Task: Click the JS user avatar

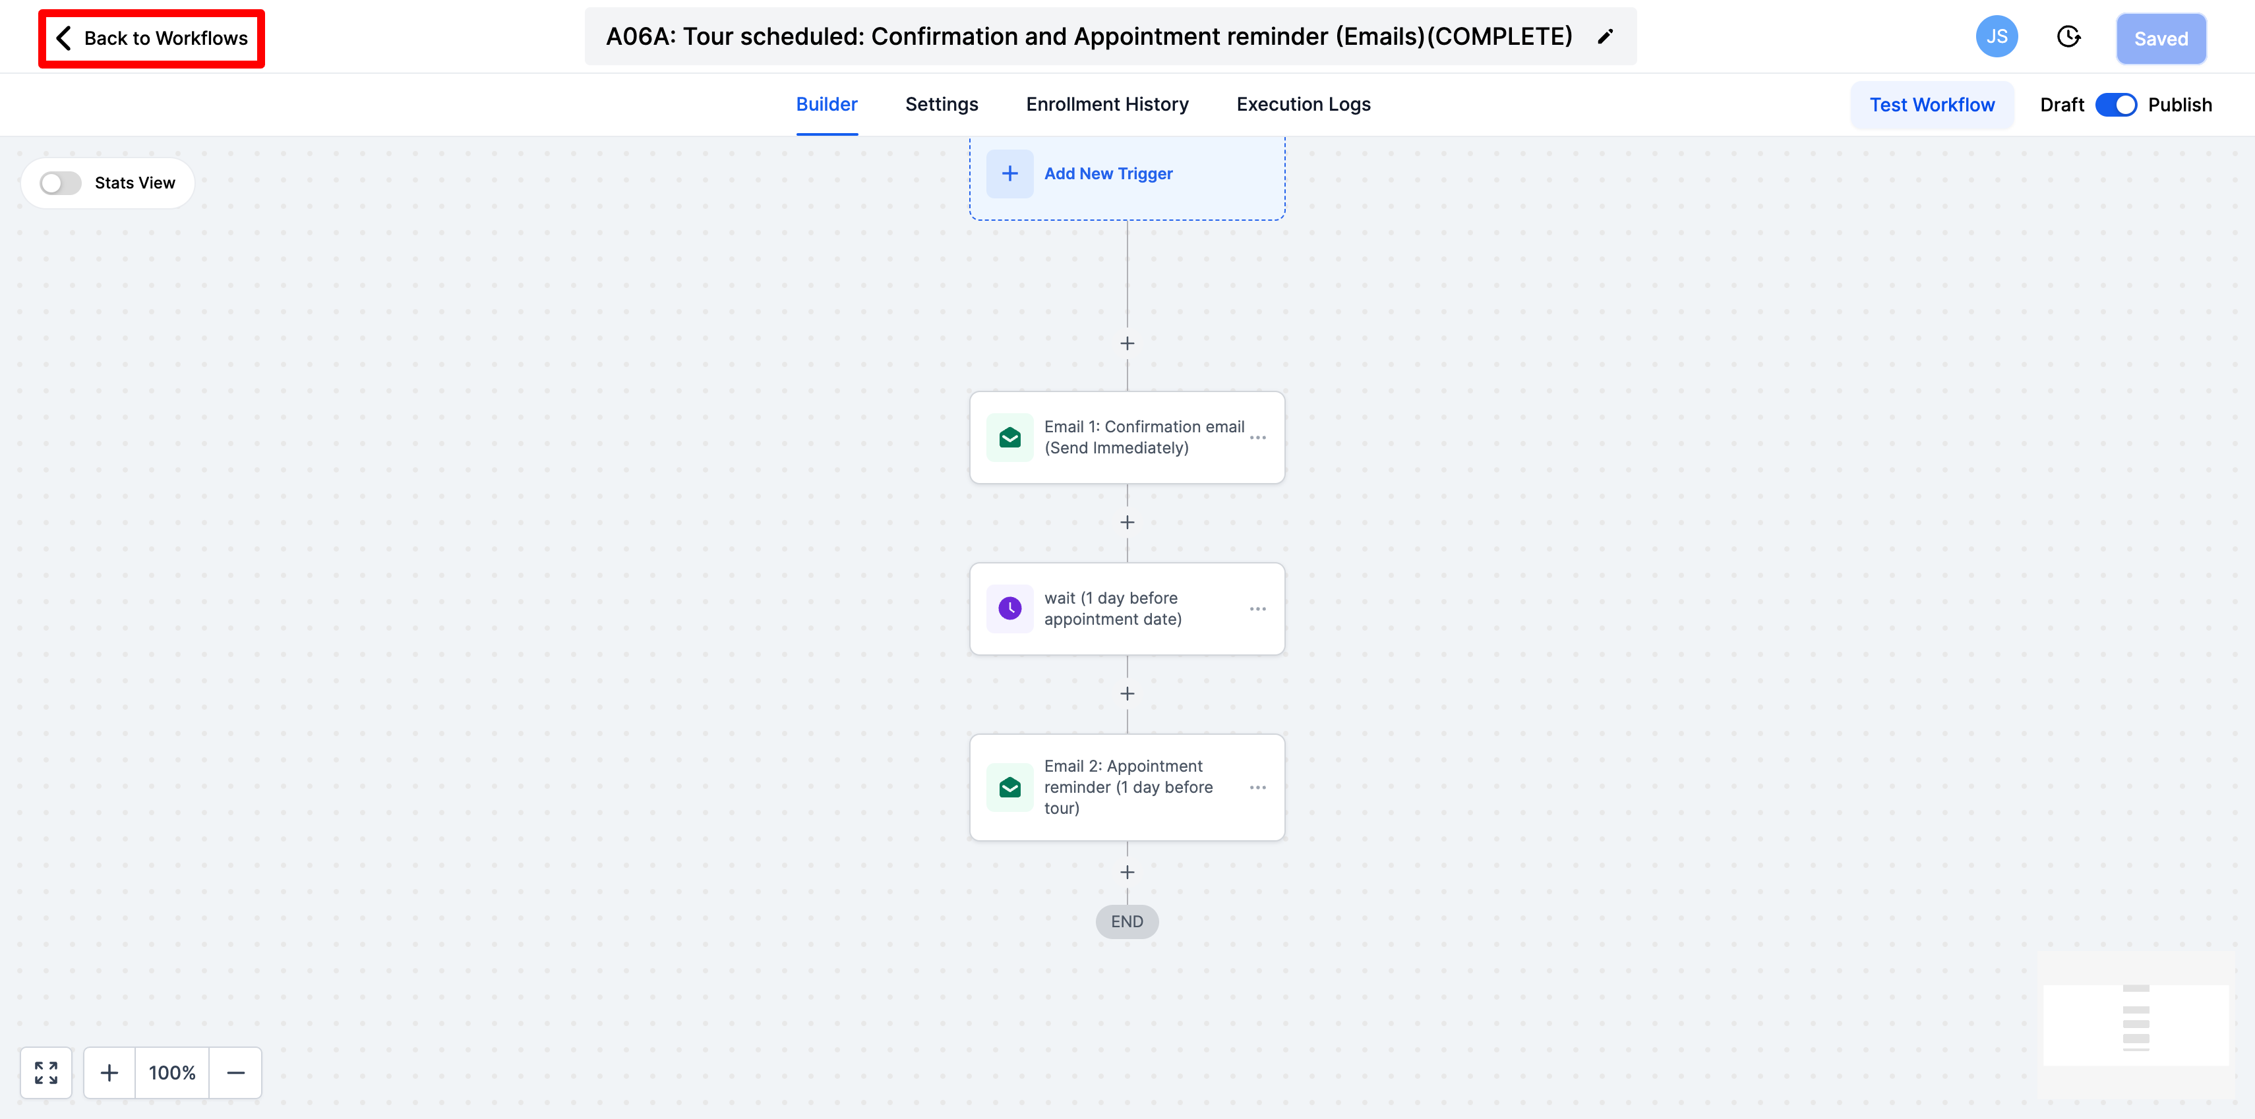Action: (x=1997, y=37)
